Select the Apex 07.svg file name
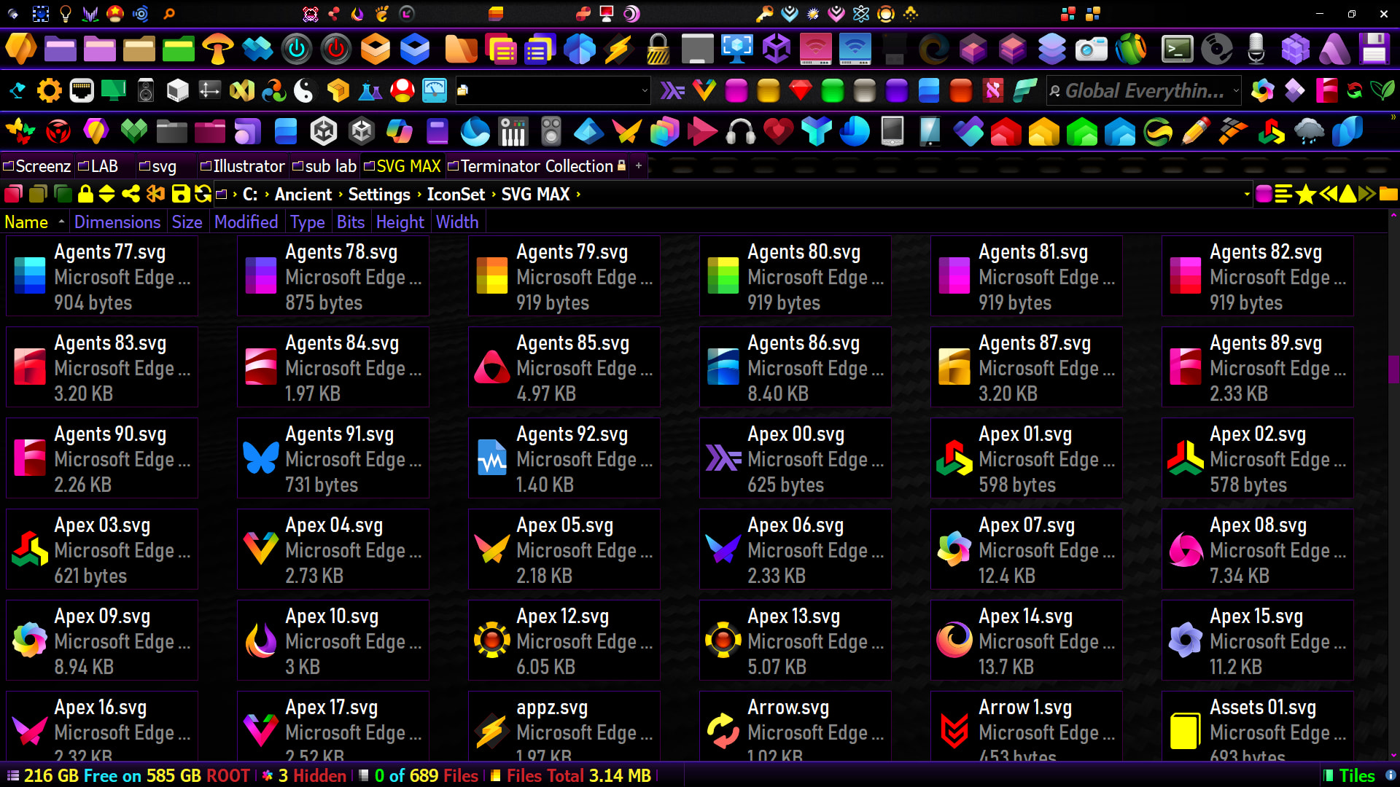The image size is (1400, 787). pos(1027,525)
